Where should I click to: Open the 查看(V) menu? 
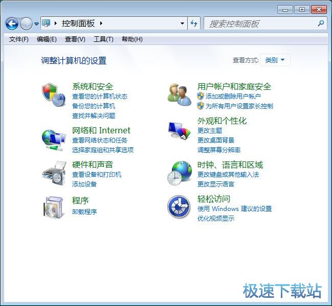pos(75,39)
